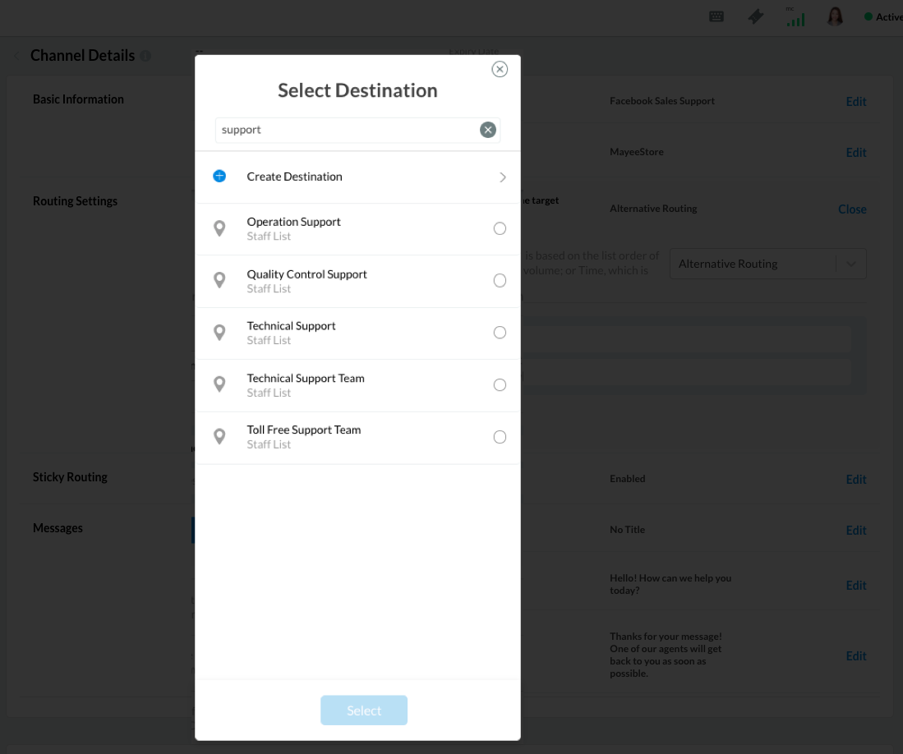Clear the support search text
This screenshot has height=754, width=903.
pos(488,130)
